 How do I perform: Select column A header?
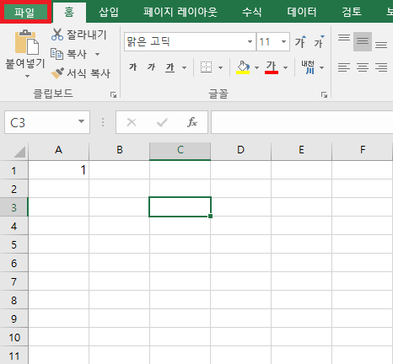[58, 150]
